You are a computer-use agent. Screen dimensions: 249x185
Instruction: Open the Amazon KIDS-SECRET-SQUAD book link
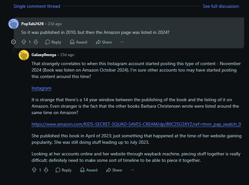tap(136, 124)
